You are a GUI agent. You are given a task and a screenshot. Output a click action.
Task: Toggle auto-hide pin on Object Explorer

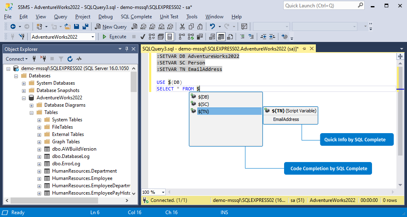coord(127,49)
